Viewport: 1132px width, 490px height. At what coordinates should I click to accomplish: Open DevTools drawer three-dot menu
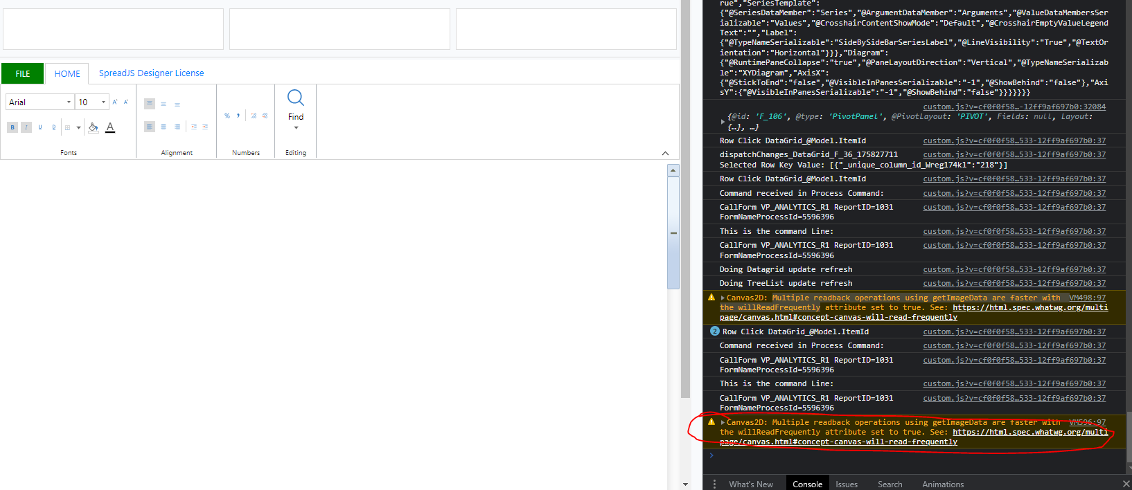coord(714,484)
